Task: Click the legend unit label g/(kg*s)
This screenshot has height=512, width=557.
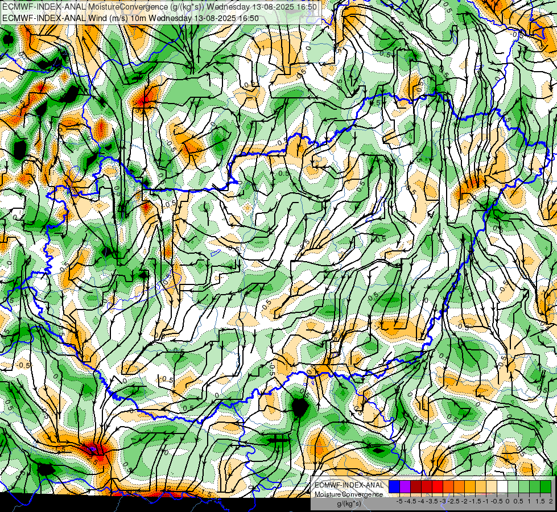Action: (349, 504)
